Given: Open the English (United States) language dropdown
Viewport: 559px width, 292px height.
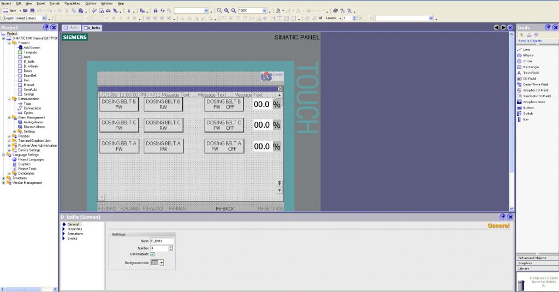Looking at the screenshot, I should tap(44, 18).
